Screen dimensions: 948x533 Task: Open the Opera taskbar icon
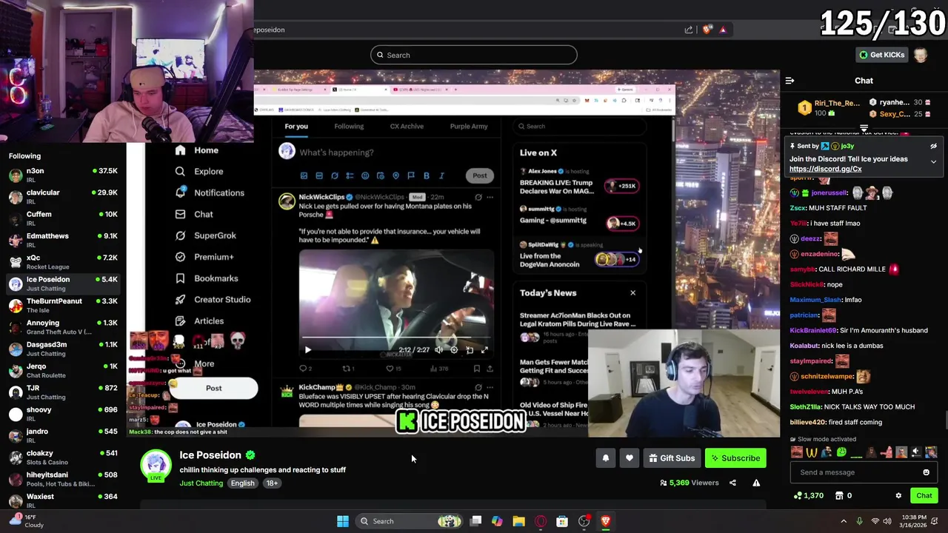(541, 521)
